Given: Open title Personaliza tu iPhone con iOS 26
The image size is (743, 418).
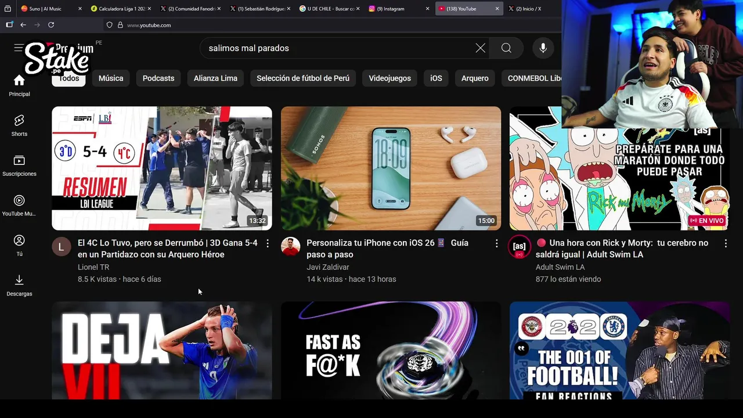Looking at the screenshot, I should [387, 248].
